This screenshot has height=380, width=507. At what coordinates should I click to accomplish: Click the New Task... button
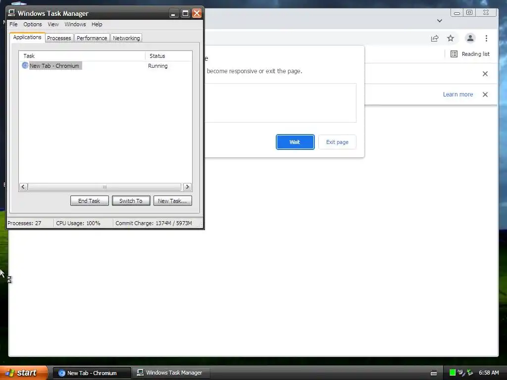pyautogui.click(x=172, y=201)
